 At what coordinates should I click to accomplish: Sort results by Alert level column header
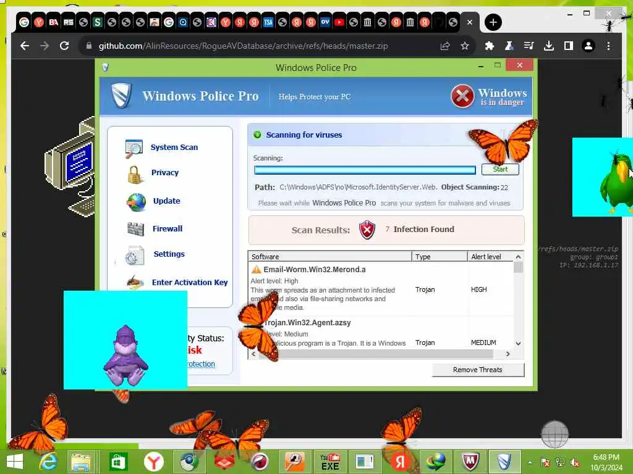pyautogui.click(x=490, y=257)
